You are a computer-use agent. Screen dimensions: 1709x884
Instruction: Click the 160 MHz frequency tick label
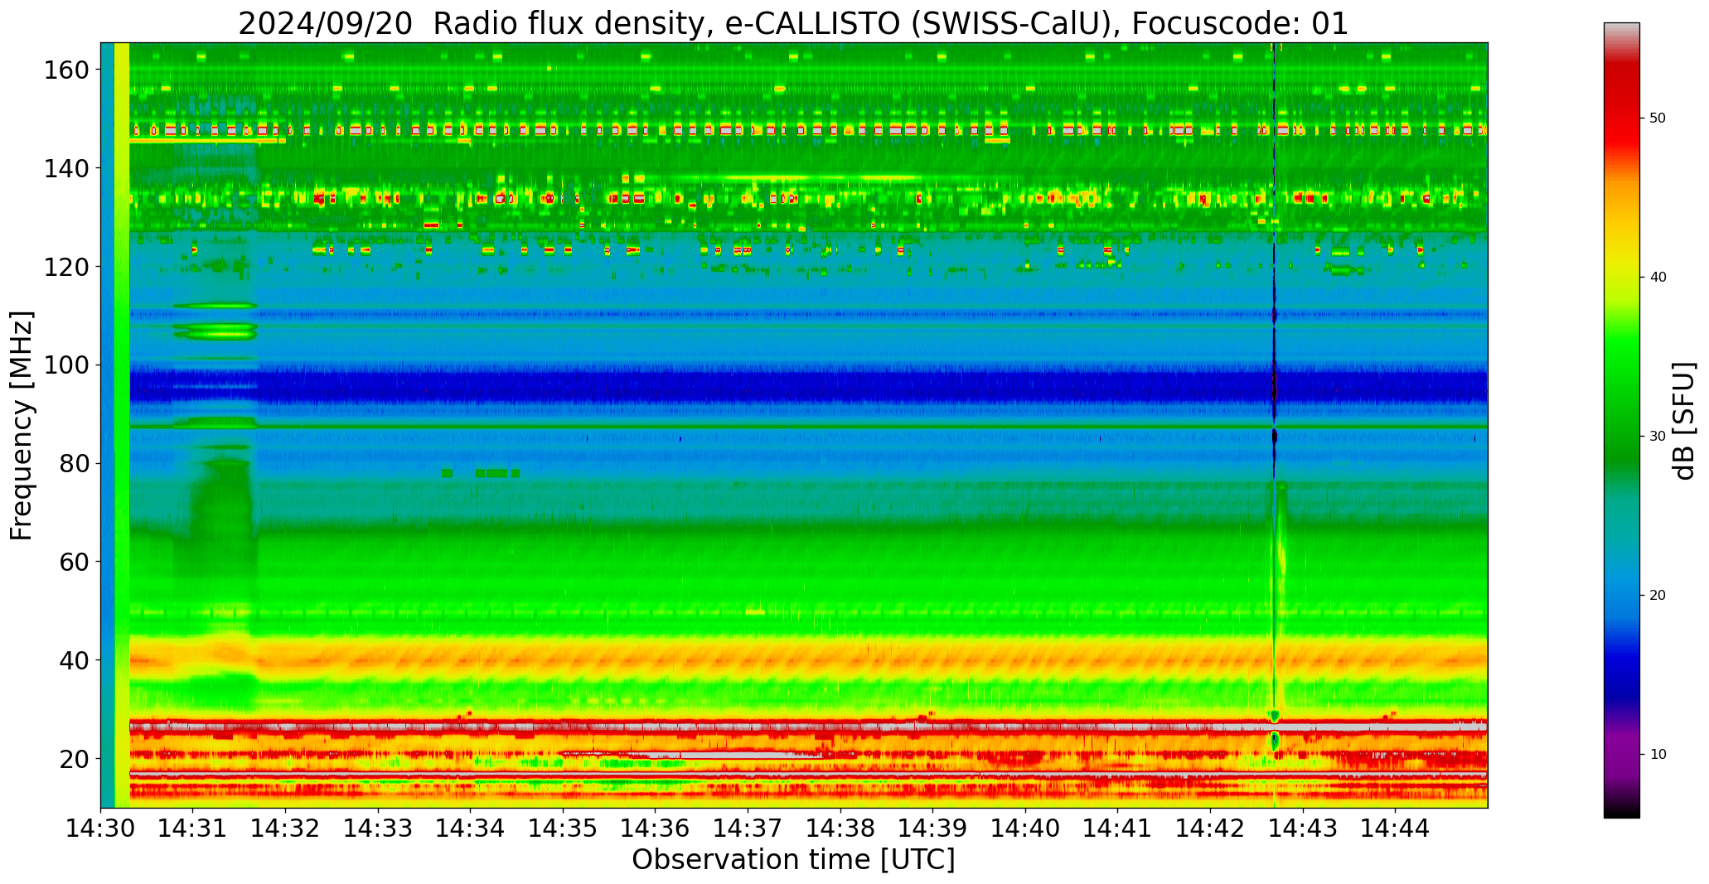(x=66, y=70)
